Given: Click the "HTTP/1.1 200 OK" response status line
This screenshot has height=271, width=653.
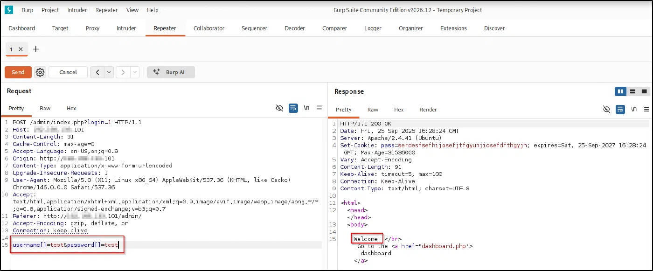Looking at the screenshot, I should point(366,124).
